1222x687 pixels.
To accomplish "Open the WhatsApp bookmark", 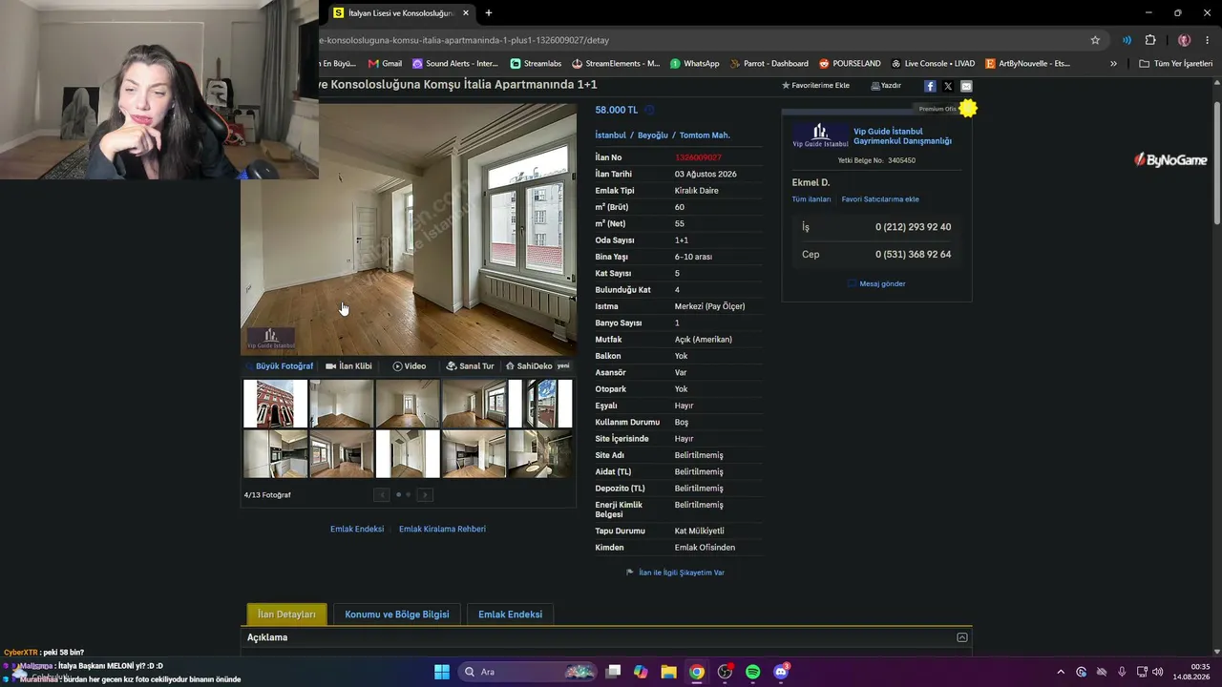I will click(695, 64).
